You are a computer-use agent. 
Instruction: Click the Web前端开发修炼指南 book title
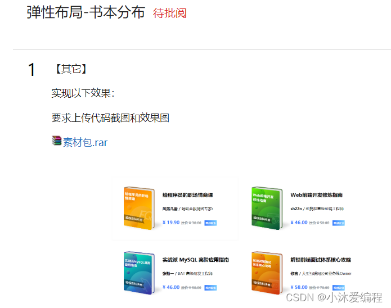click(316, 195)
